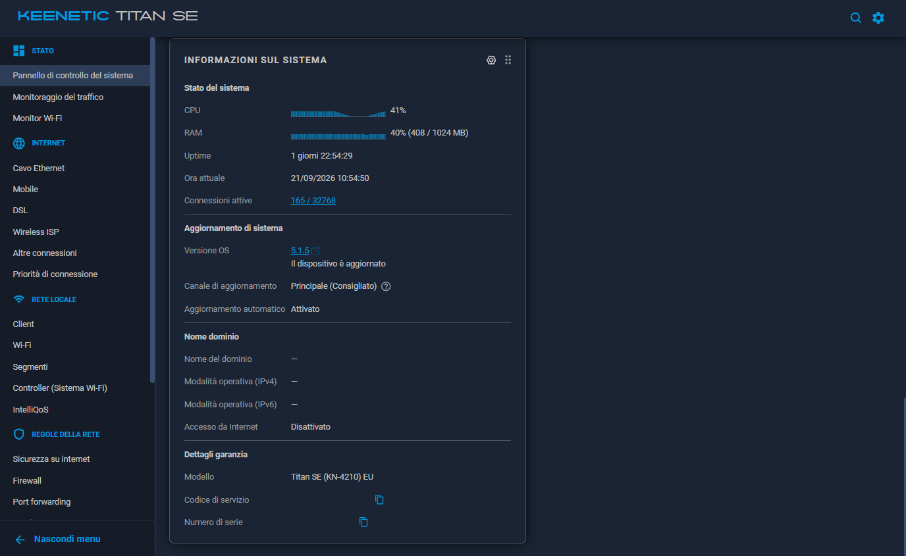
Task: Click the Regole della rete shield icon
Action: coord(19,434)
